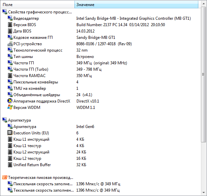This screenshot has height=196, width=207.
Task: Select the 14.03.2012 BIOS date value
Action: [x=86, y=31]
